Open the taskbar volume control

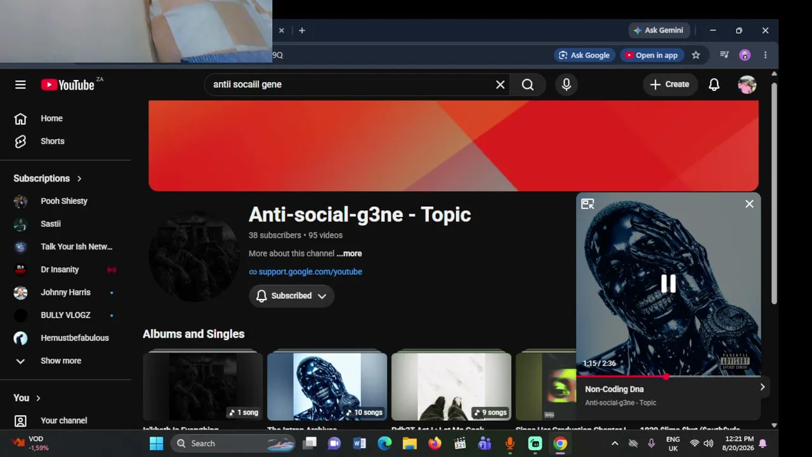point(708,444)
